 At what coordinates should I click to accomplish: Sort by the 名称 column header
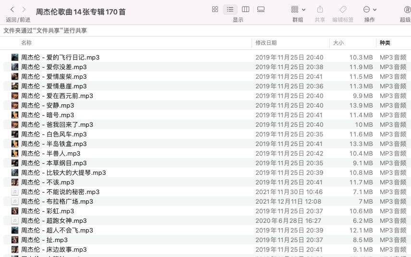coord(26,43)
